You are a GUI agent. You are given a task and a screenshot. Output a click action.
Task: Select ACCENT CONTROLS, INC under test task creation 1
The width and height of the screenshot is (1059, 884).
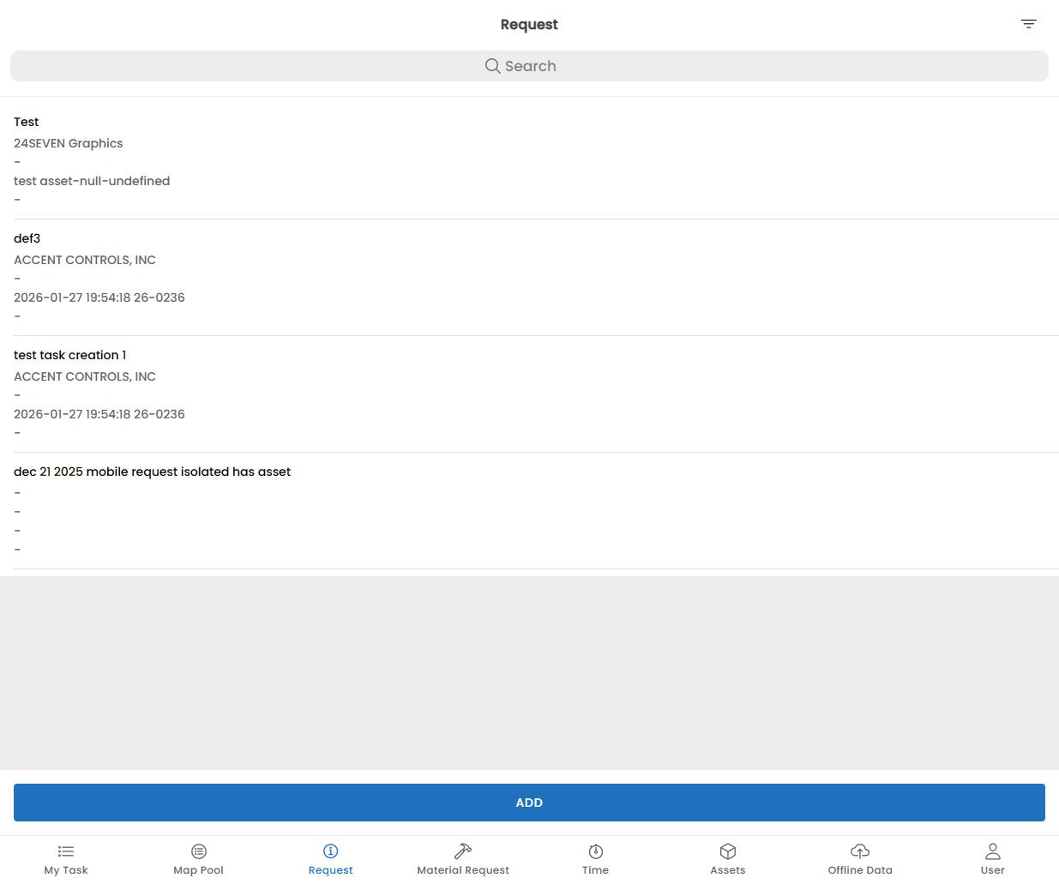click(85, 376)
